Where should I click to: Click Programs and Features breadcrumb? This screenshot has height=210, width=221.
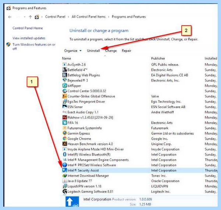pos(129,17)
